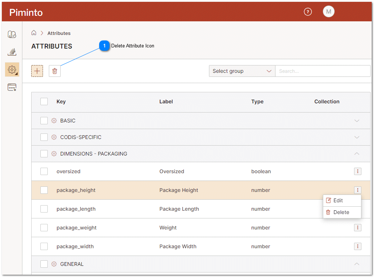Open the catalog book icon in sidebar
375x278 pixels.
[x=12, y=34]
